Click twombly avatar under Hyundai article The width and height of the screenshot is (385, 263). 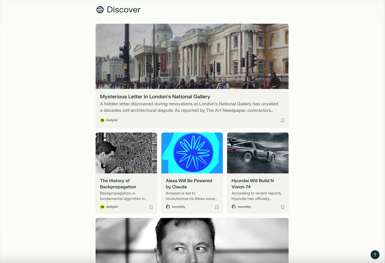[x=234, y=207]
